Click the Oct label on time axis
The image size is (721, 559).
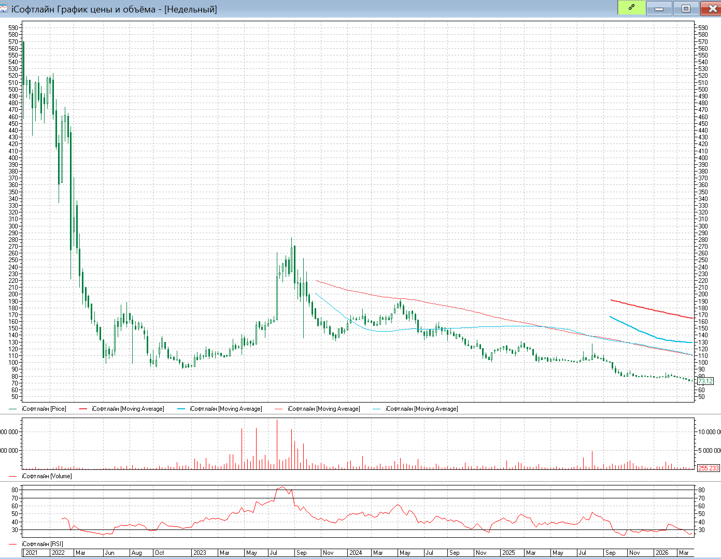tap(160, 553)
